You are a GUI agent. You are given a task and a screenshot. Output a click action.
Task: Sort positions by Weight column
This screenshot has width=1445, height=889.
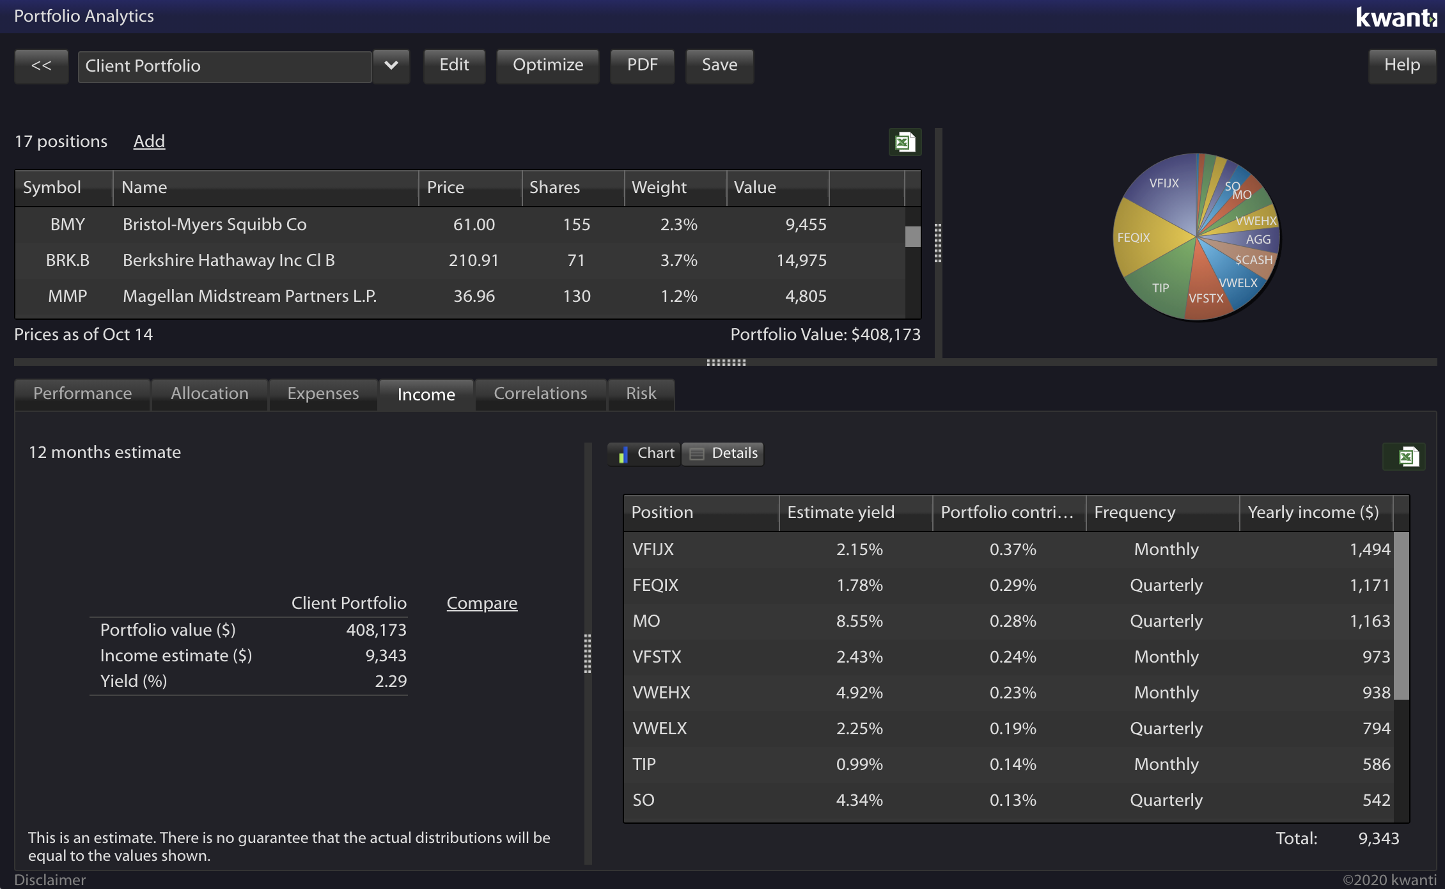(675, 188)
